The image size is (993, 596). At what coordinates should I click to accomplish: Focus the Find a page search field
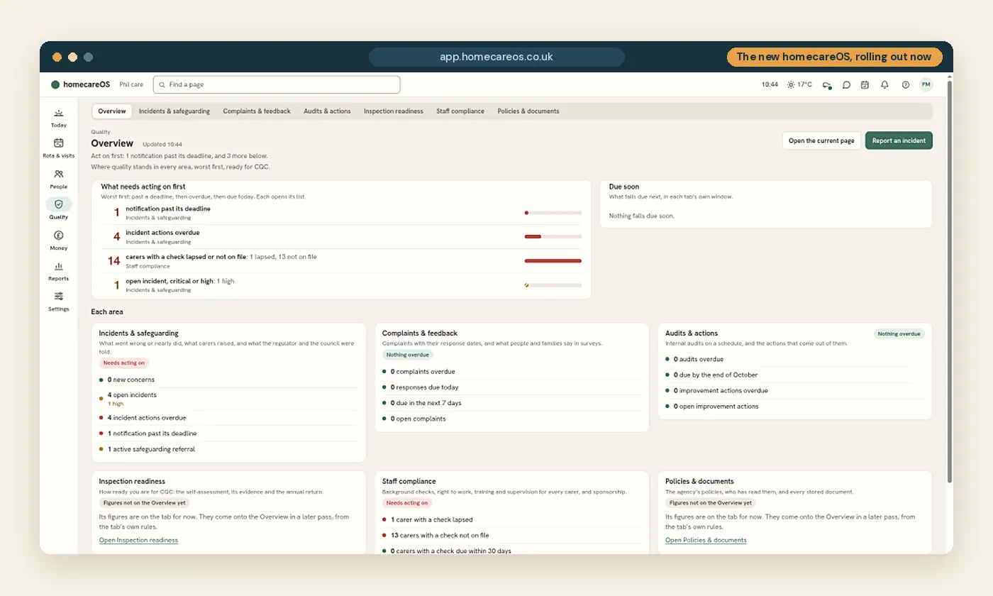pos(277,84)
